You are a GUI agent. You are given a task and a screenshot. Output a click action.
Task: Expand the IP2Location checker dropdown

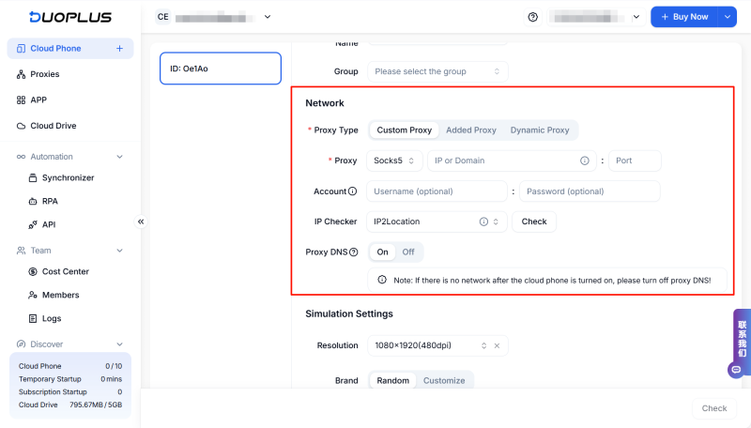click(496, 222)
